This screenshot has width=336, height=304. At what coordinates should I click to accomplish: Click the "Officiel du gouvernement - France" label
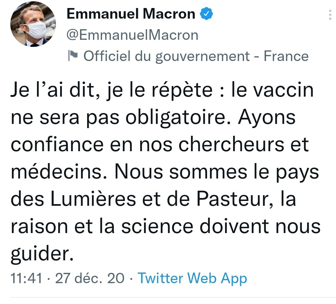coord(196,56)
